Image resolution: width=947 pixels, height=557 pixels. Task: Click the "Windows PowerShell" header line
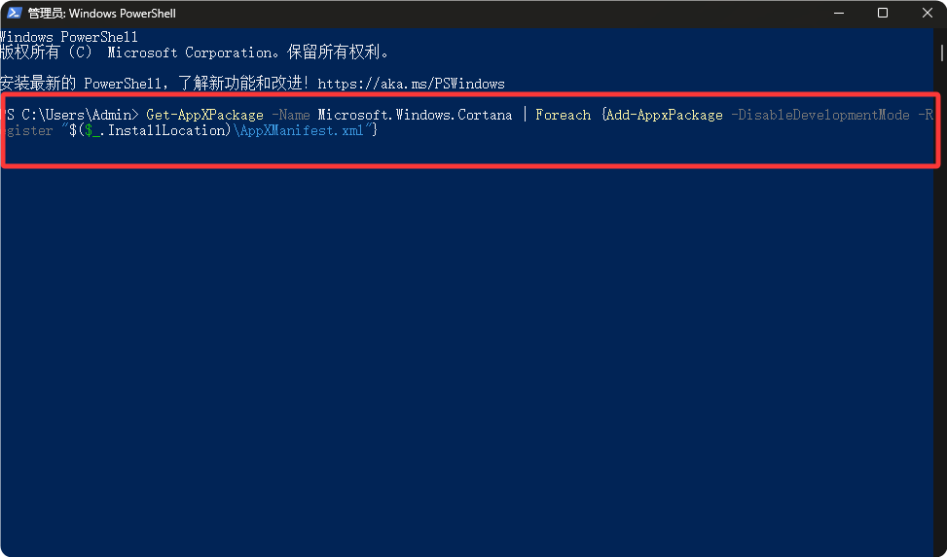68,37
